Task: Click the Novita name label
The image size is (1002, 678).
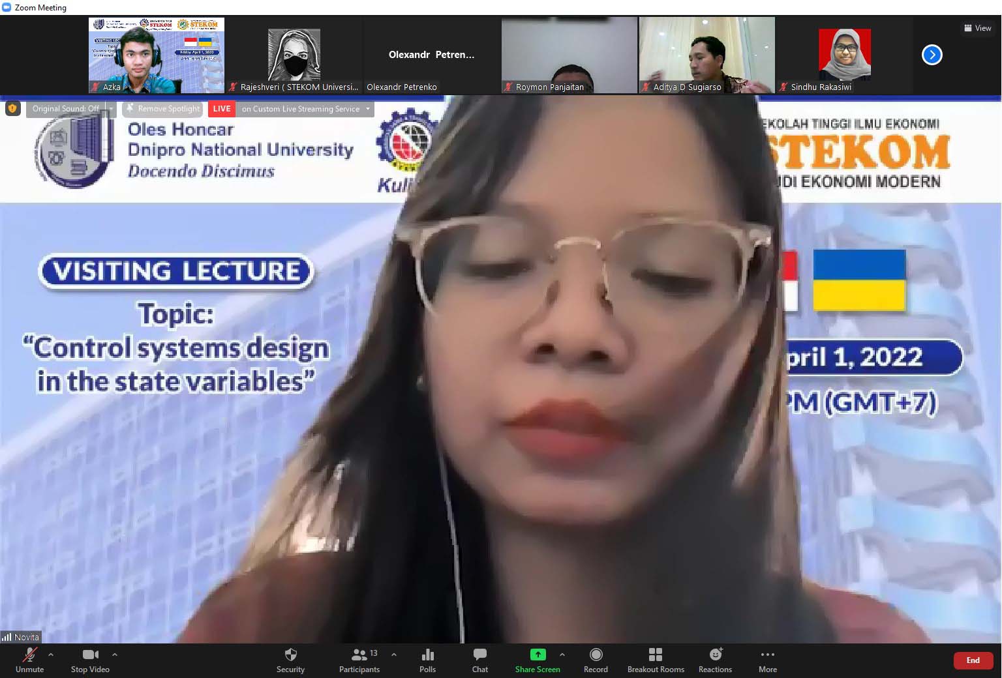Action: pos(27,637)
